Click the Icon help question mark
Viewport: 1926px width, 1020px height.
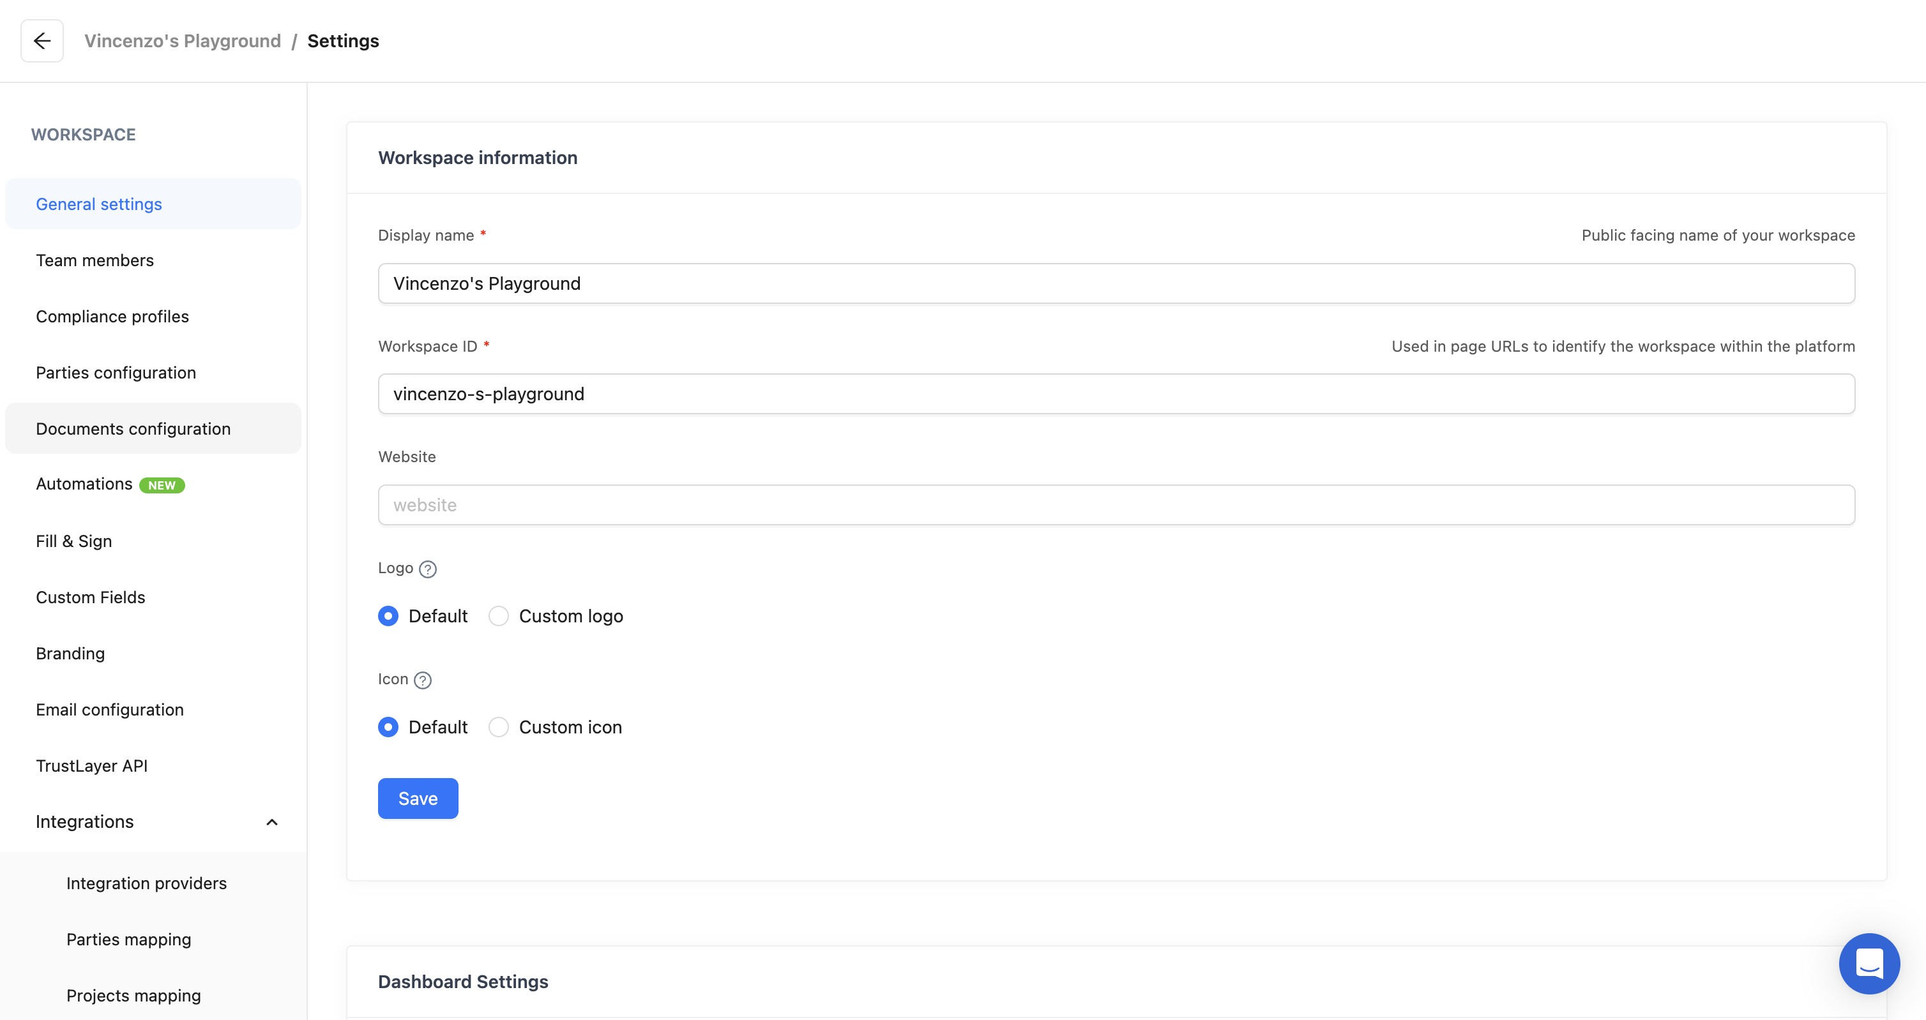tap(423, 680)
